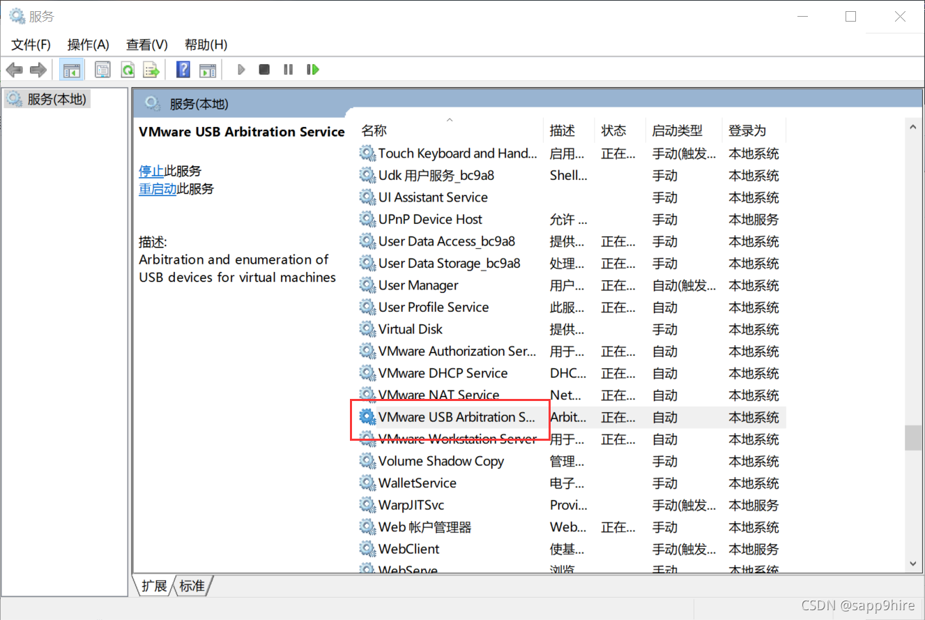Click the 重启动 link to restart service
Viewport: 925px width, 620px height.
pos(158,188)
